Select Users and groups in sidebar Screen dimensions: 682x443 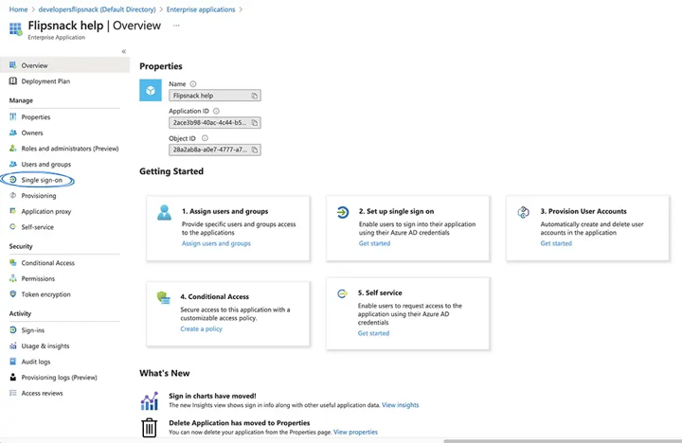[x=46, y=165]
